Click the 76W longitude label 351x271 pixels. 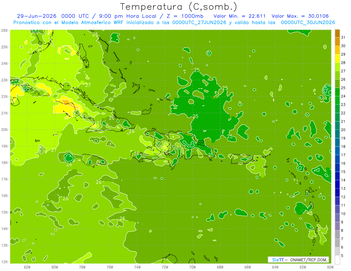(110, 267)
